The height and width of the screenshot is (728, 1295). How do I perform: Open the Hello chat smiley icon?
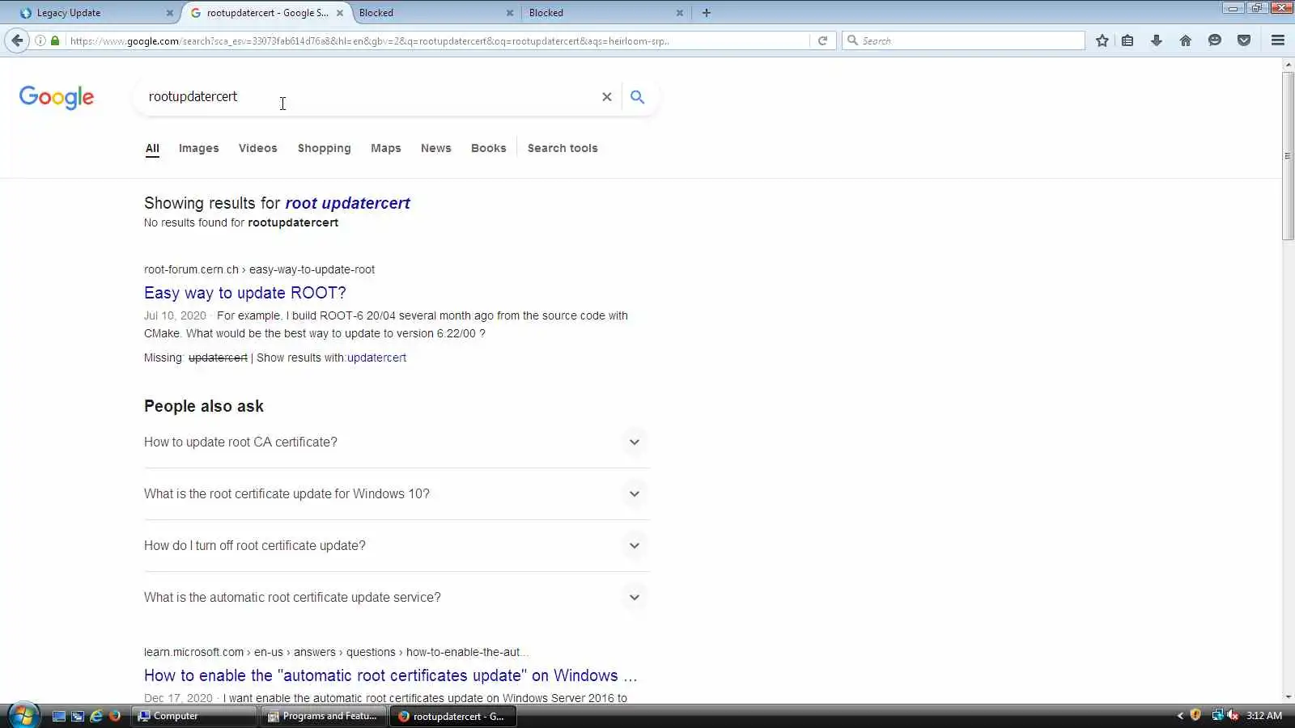click(1215, 40)
